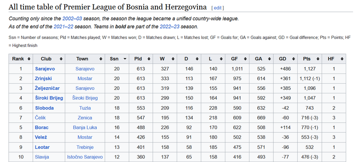Select Leotar's points value 532

click(x=310, y=147)
